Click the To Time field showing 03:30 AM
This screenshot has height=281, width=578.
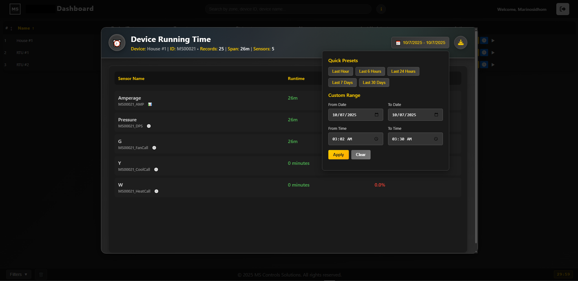[x=415, y=139]
